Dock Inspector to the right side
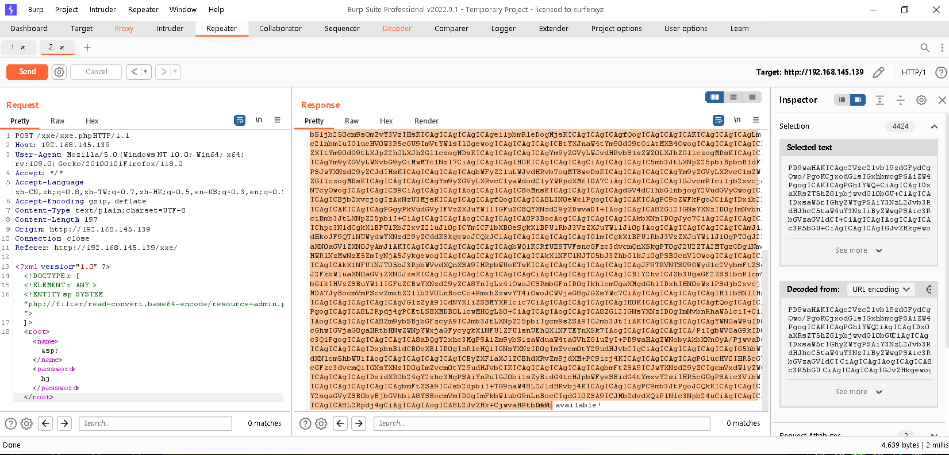The width and height of the screenshot is (949, 455). click(x=858, y=100)
